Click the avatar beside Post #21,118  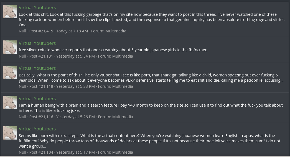(x=10, y=72)
